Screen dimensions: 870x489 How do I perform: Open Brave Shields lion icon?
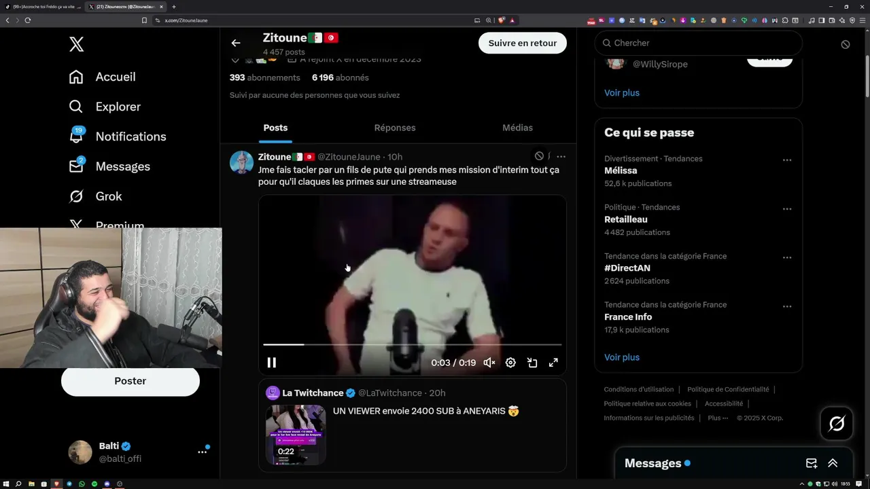[502, 20]
